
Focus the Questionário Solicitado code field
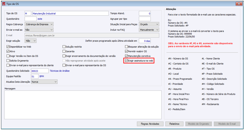[40, 71]
